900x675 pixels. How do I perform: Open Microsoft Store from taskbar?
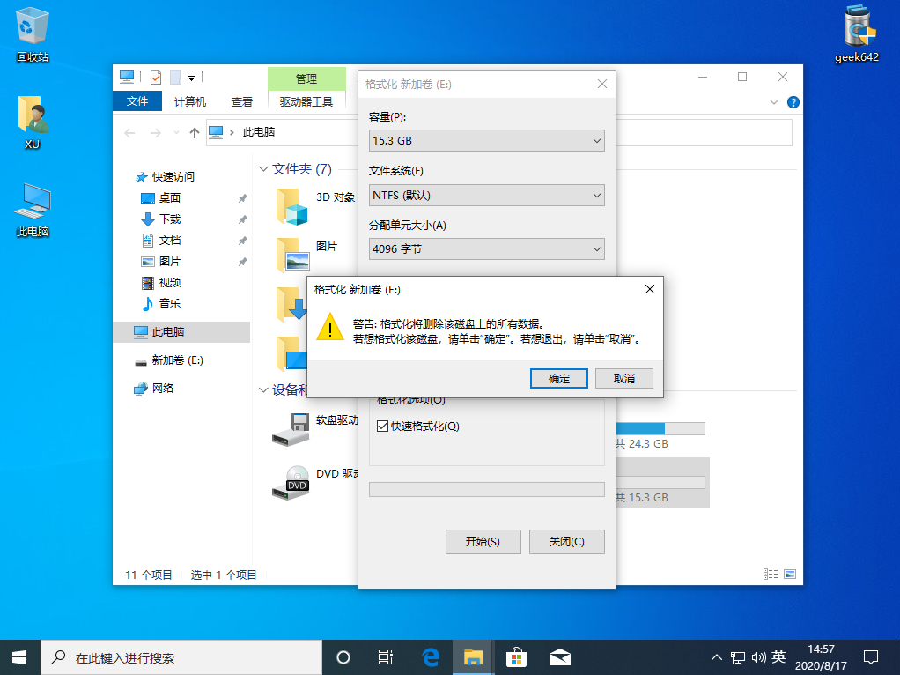(517, 657)
